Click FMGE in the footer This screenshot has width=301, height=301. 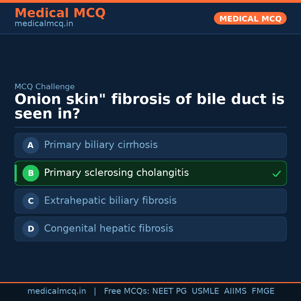point(263,291)
